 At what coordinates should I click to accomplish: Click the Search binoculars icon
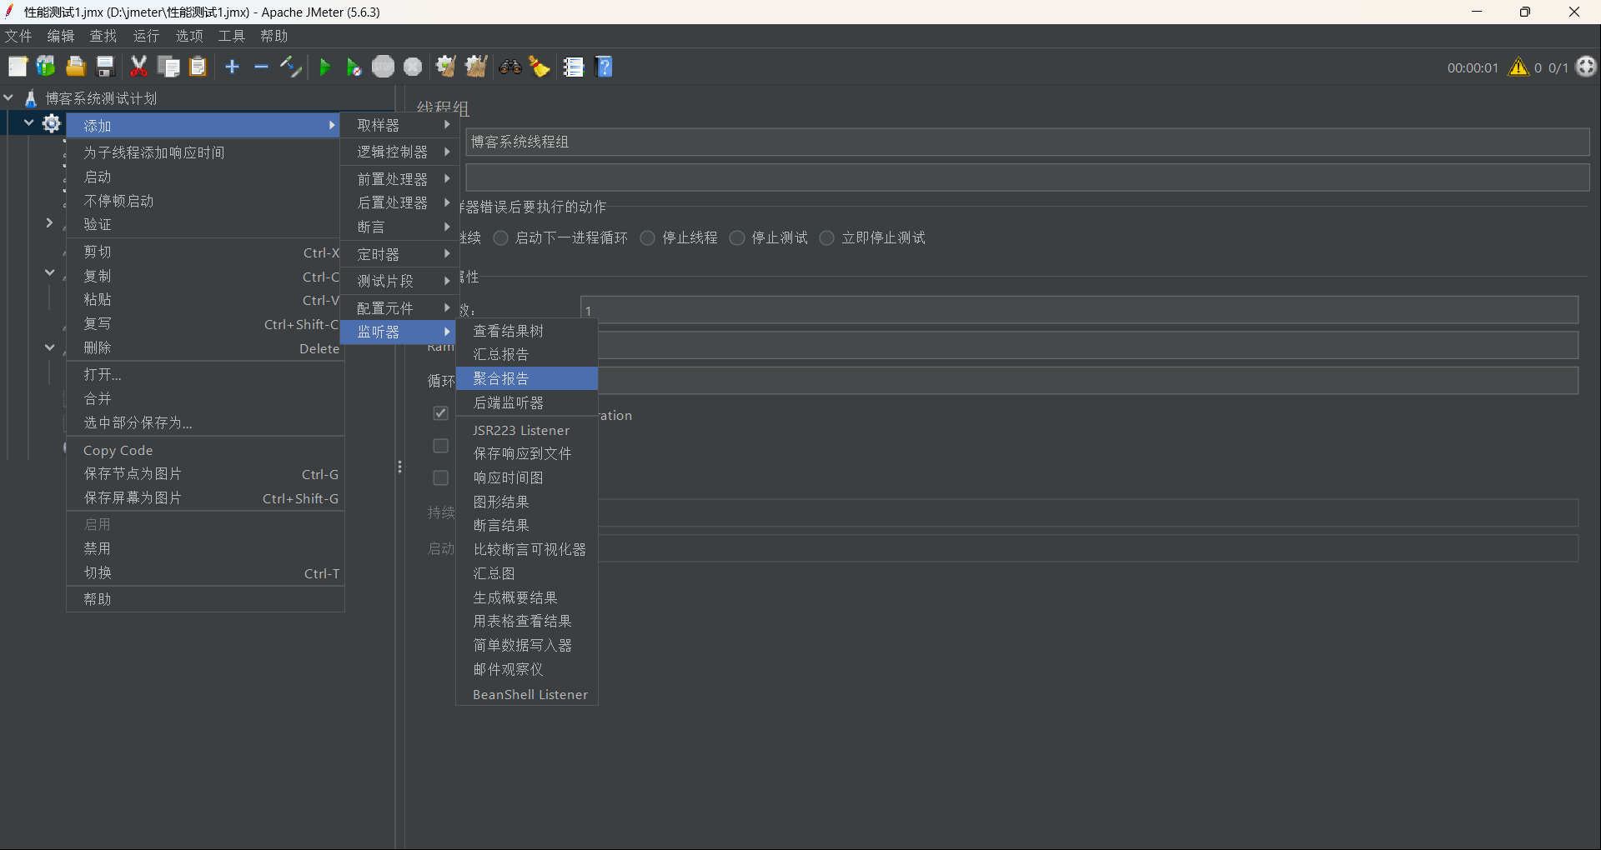(510, 67)
